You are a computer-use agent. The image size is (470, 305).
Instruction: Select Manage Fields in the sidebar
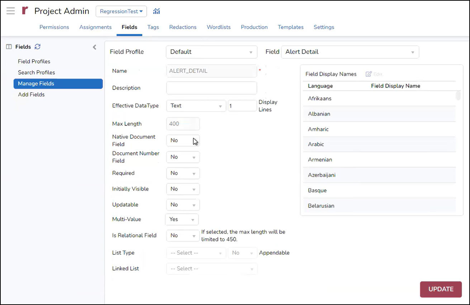58,84
